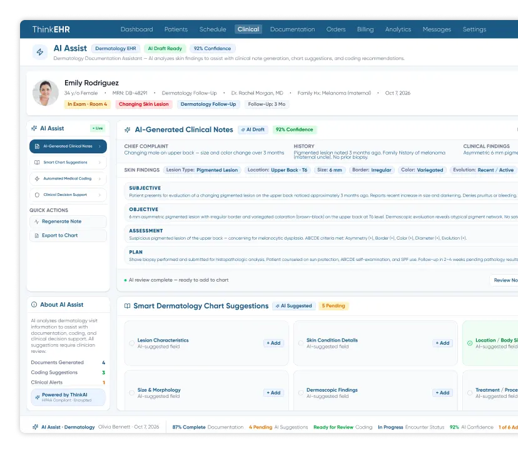Click the Color: Variegated chip
Viewport: 518px width, 453px height.
(x=422, y=170)
